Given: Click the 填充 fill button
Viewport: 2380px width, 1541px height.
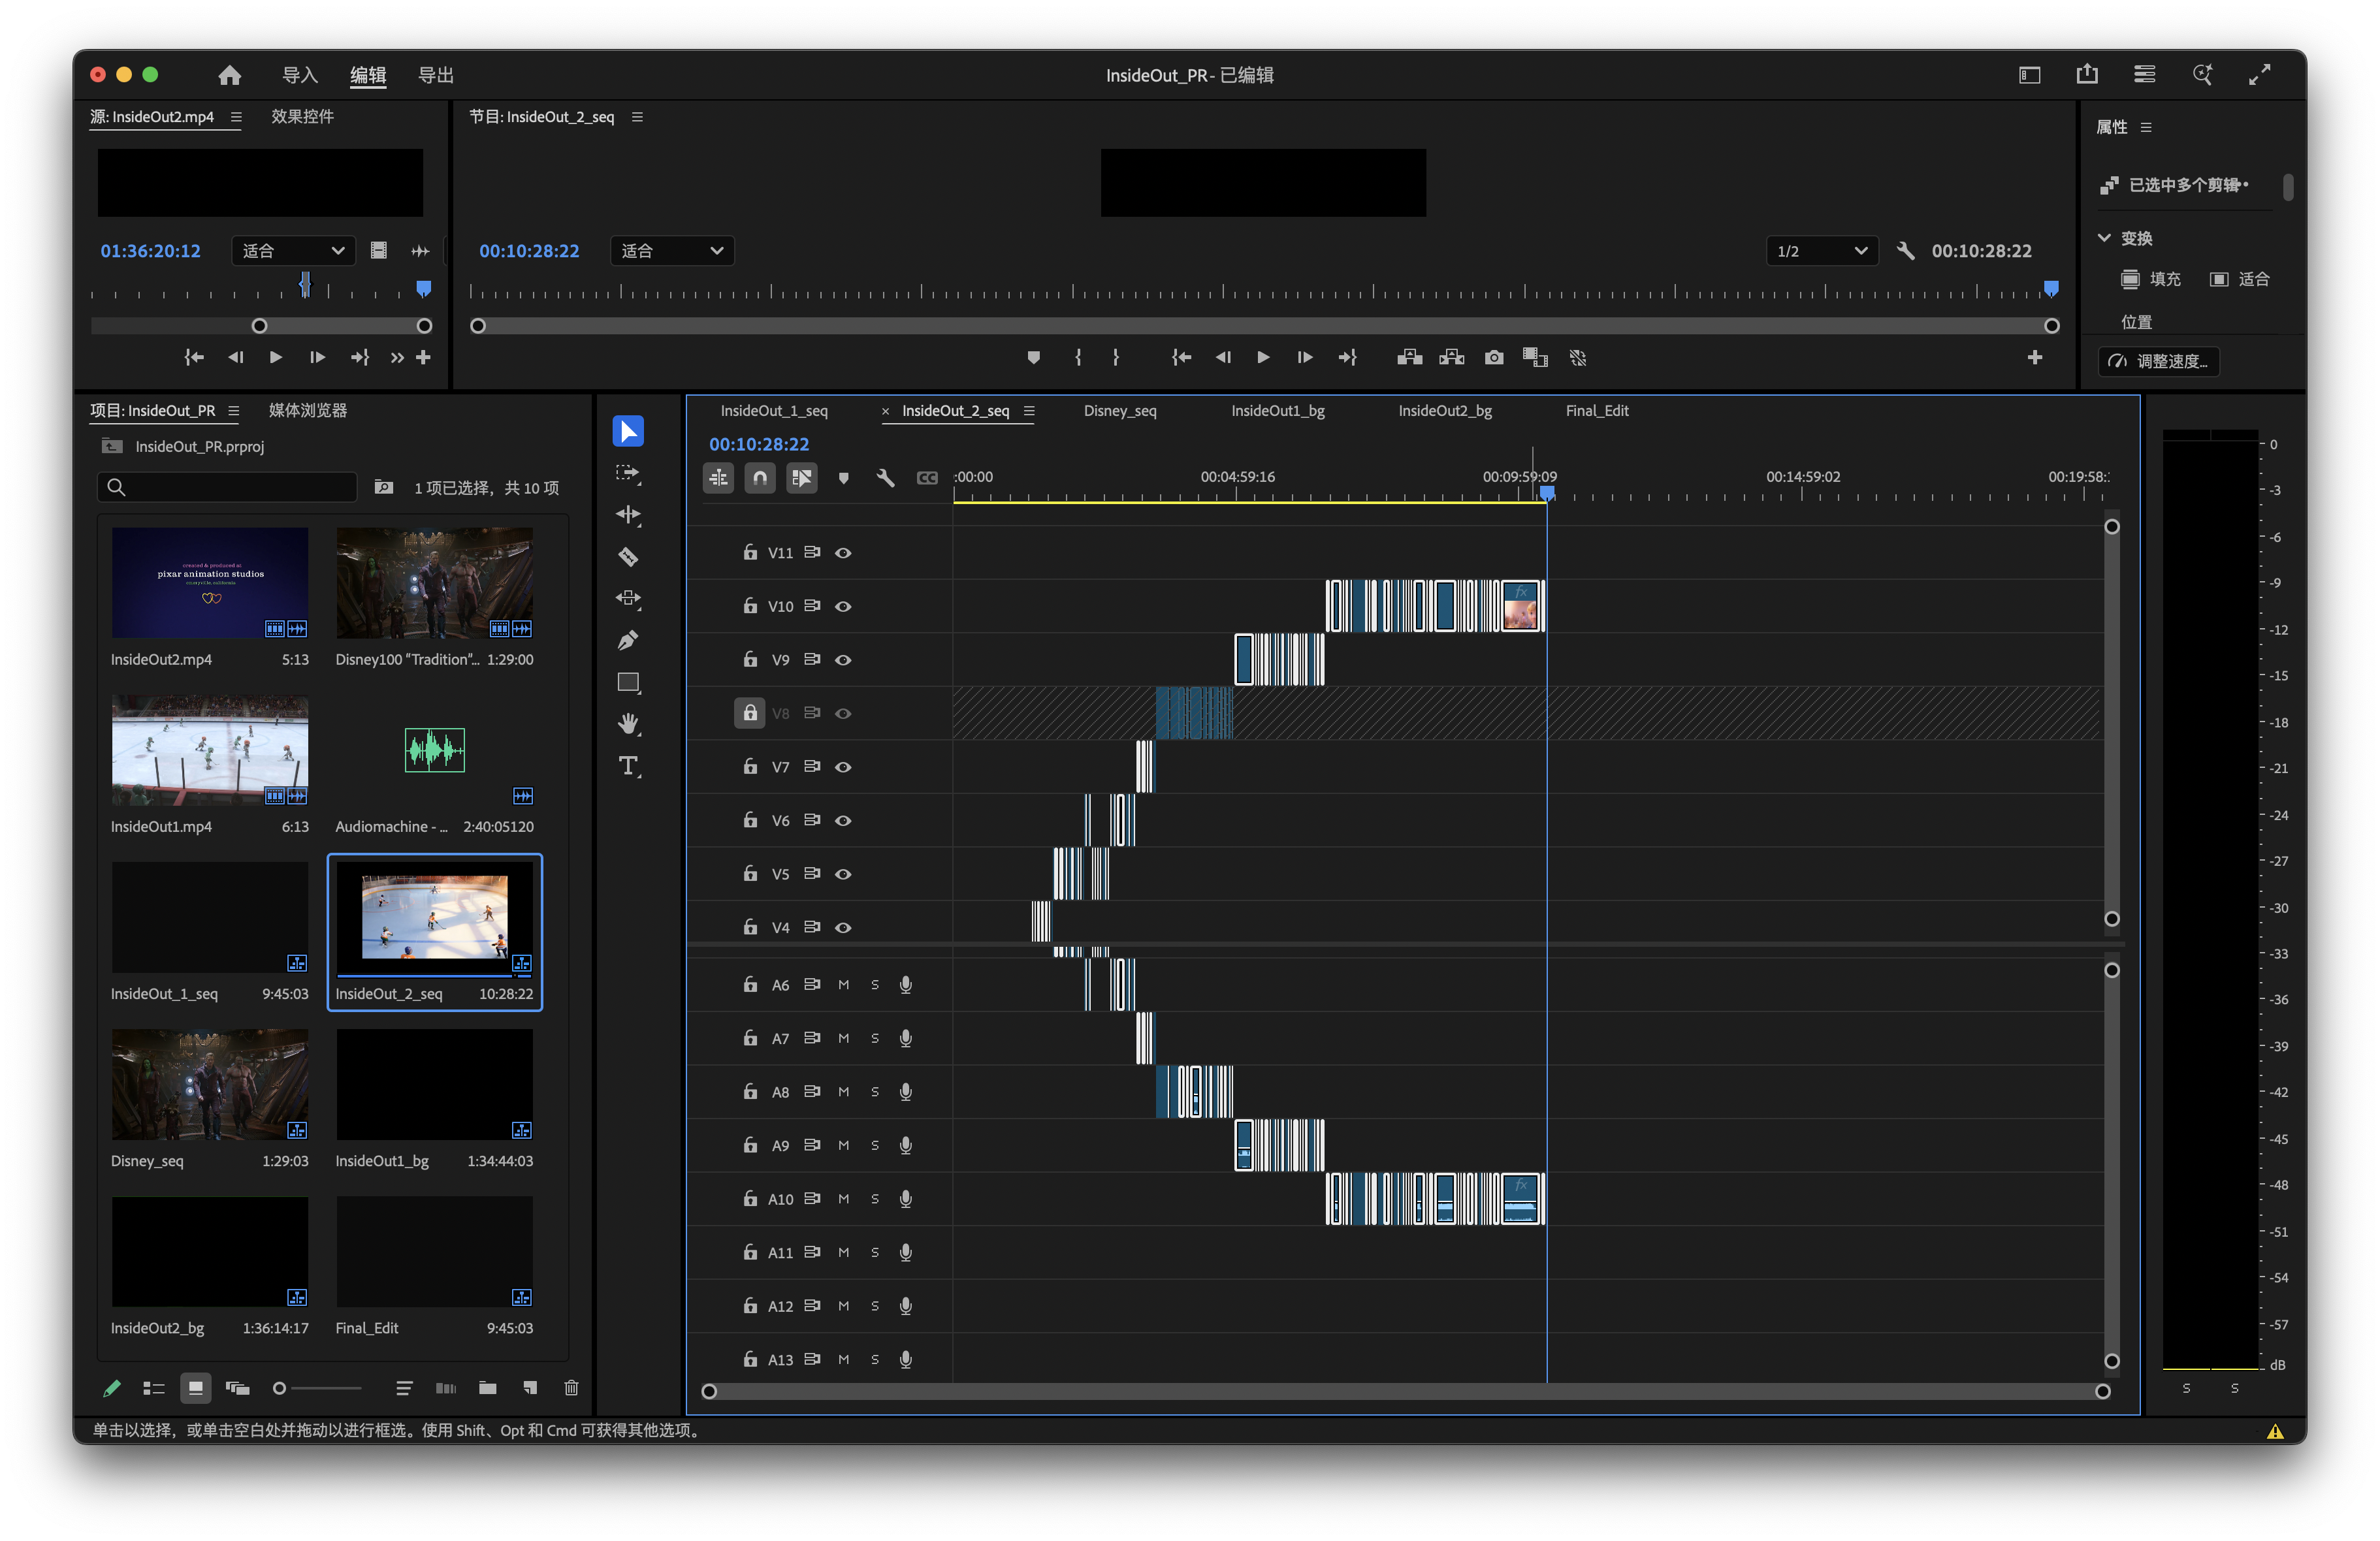Looking at the screenshot, I should coord(2150,279).
